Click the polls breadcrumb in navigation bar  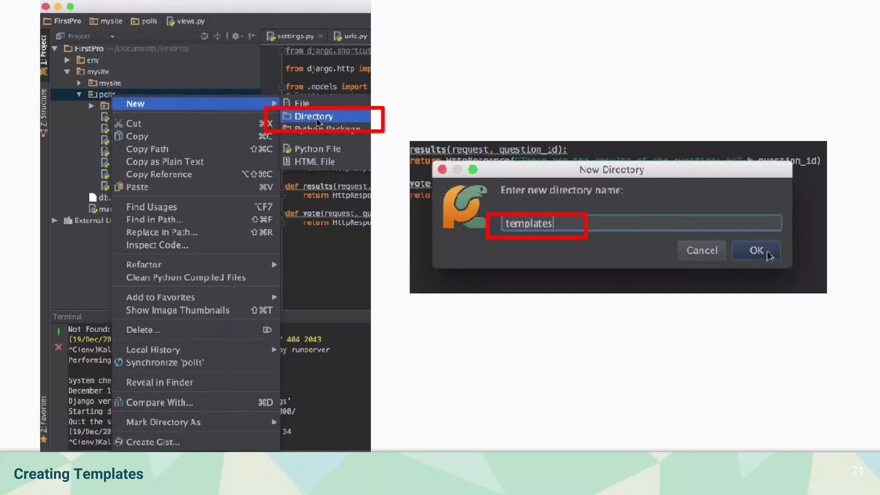(144, 21)
